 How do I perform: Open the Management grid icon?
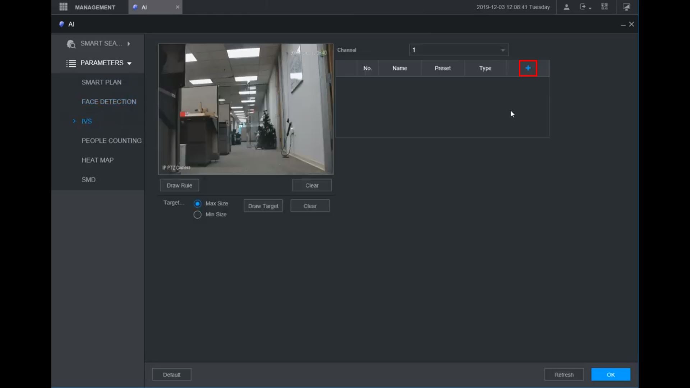point(64,7)
